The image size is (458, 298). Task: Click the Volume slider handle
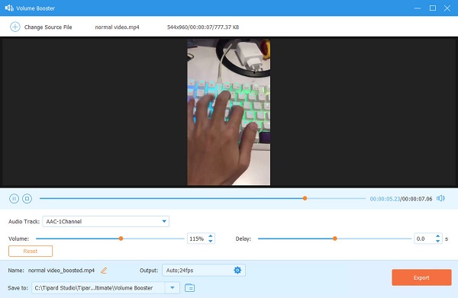point(121,239)
